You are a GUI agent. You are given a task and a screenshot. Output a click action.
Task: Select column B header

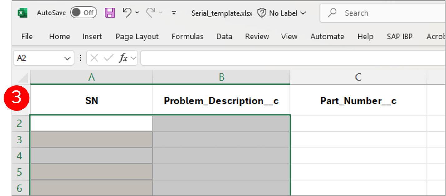point(221,77)
